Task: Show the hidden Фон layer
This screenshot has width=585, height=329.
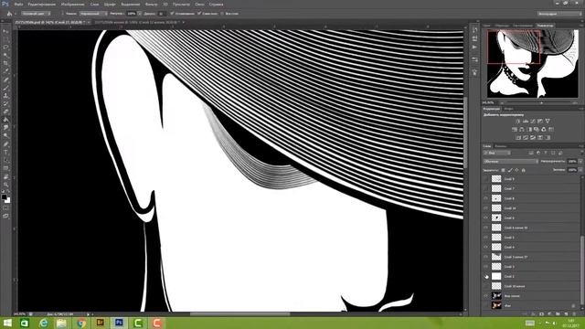Action: (485, 305)
